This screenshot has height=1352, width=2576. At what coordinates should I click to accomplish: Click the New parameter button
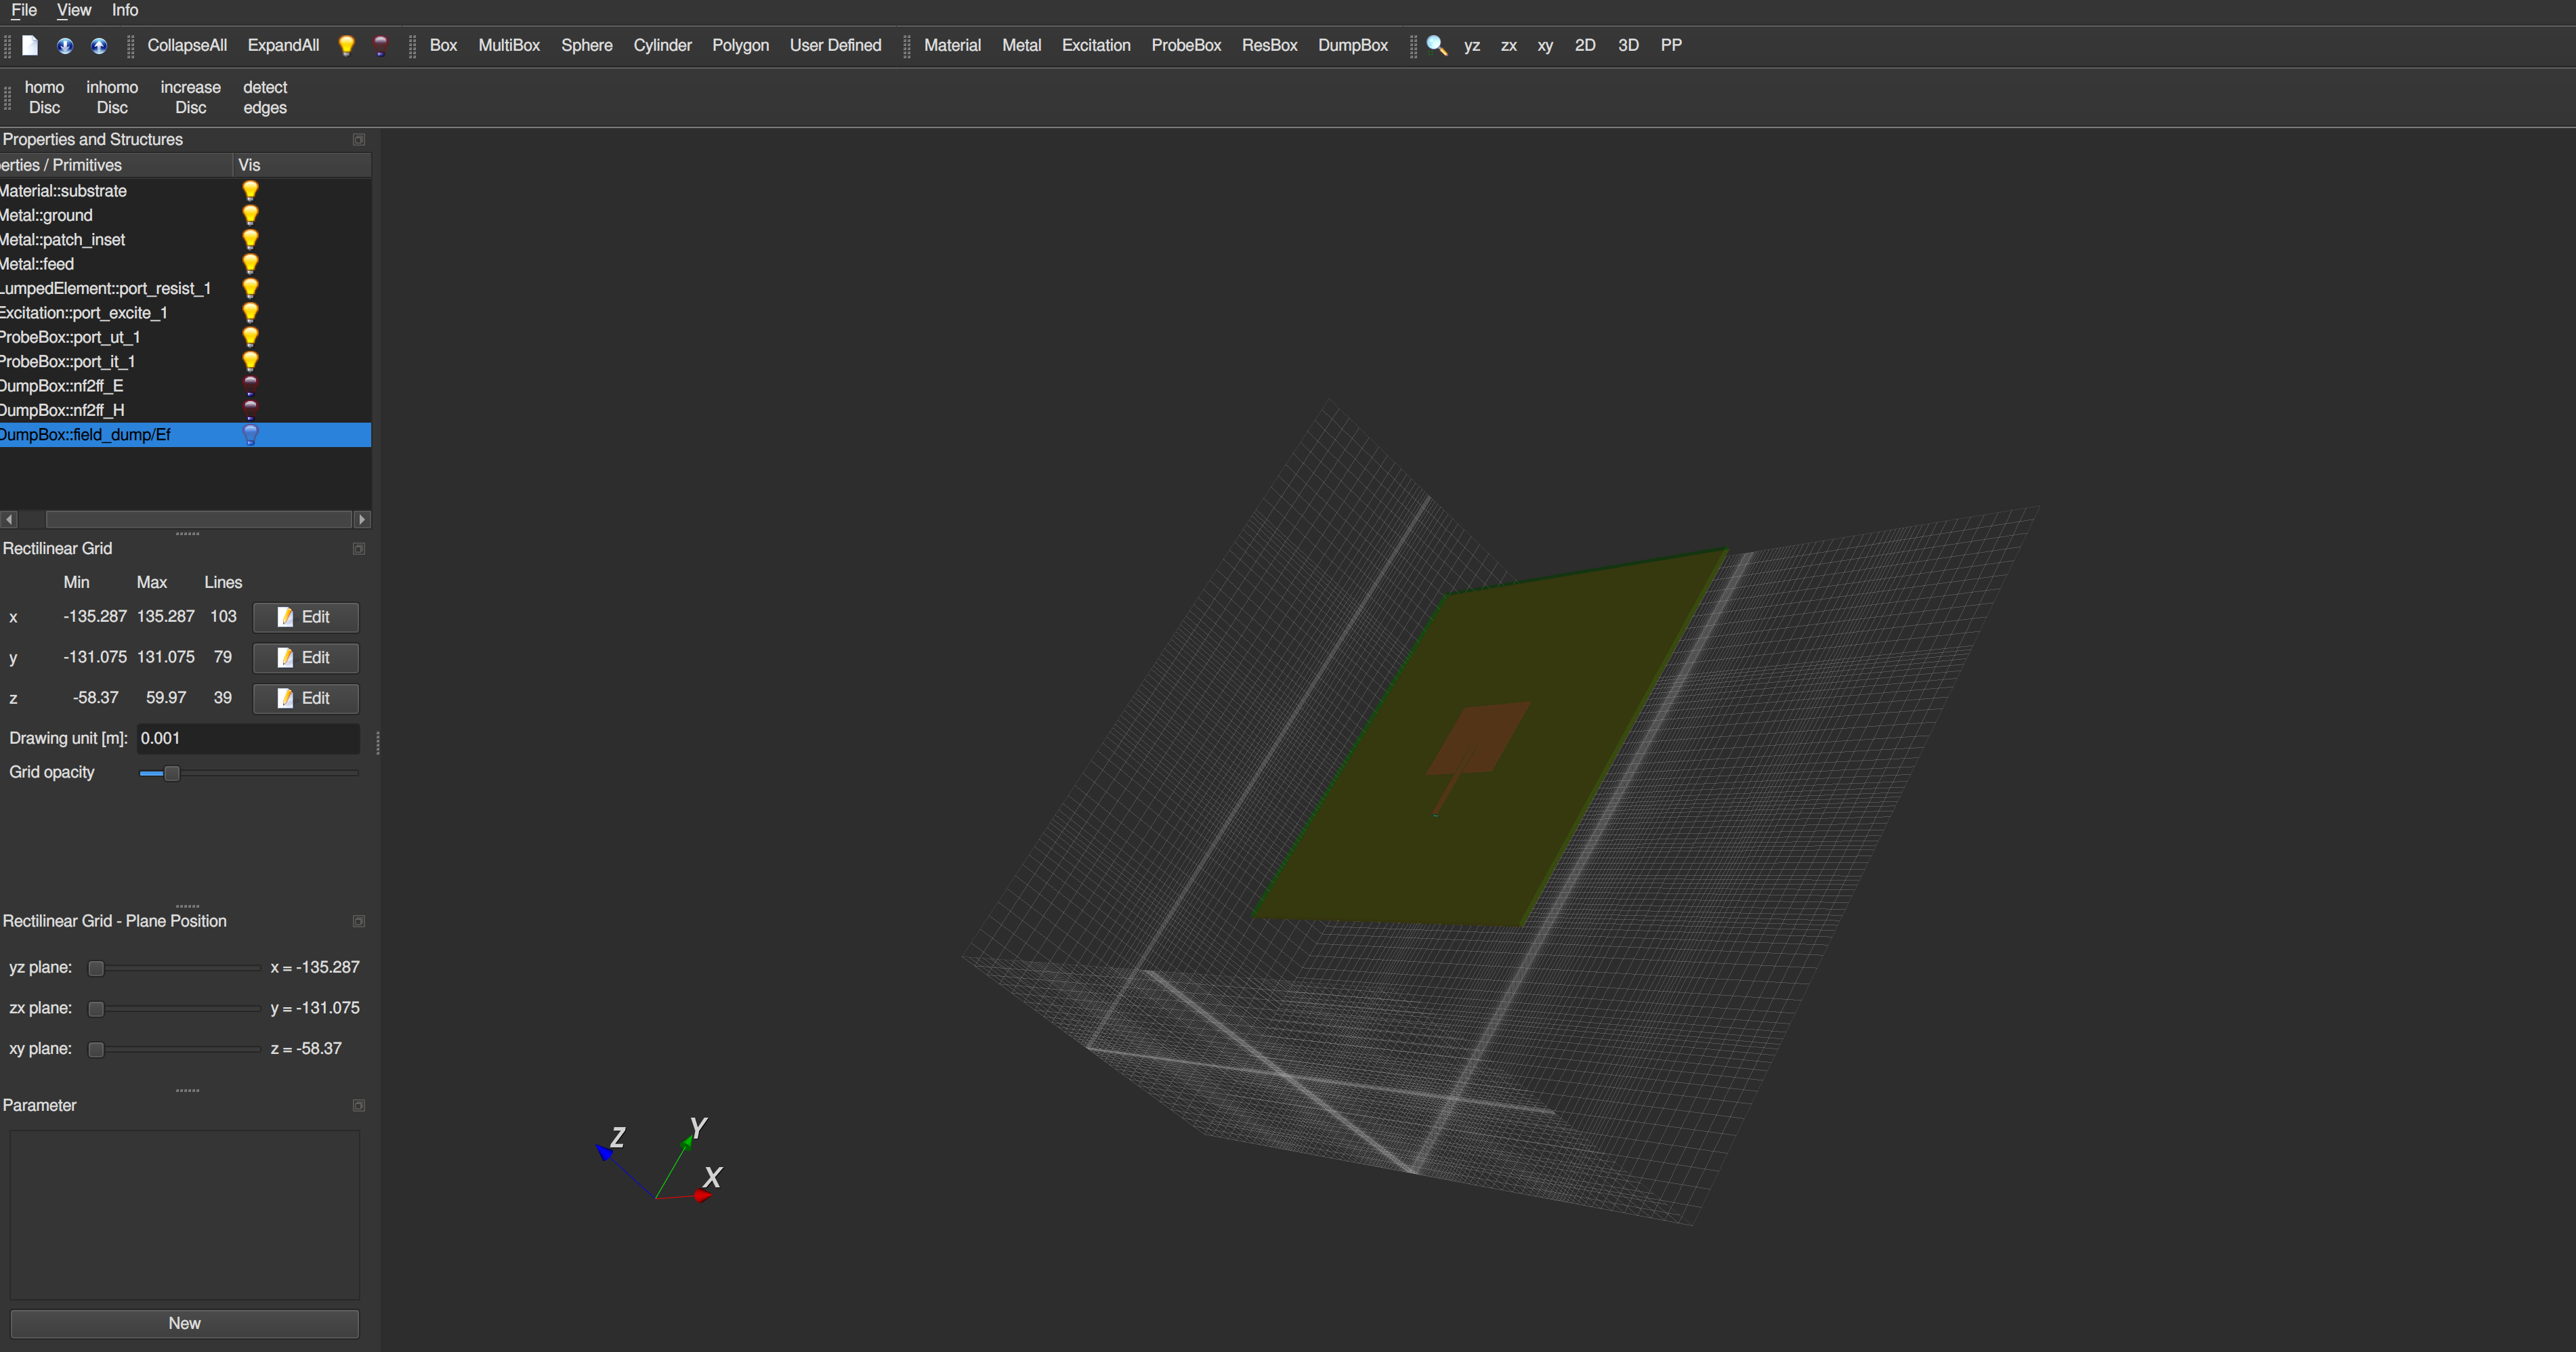184,1323
